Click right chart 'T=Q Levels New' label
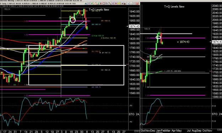Viewport: 222px width, 133px height. [174, 6]
